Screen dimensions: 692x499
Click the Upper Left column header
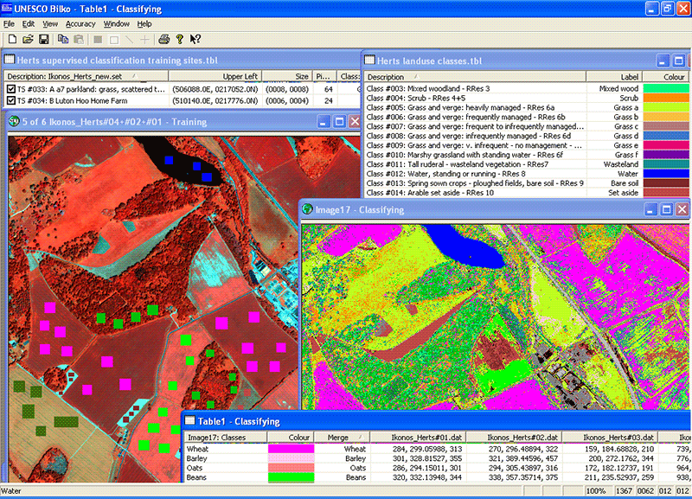pos(215,76)
